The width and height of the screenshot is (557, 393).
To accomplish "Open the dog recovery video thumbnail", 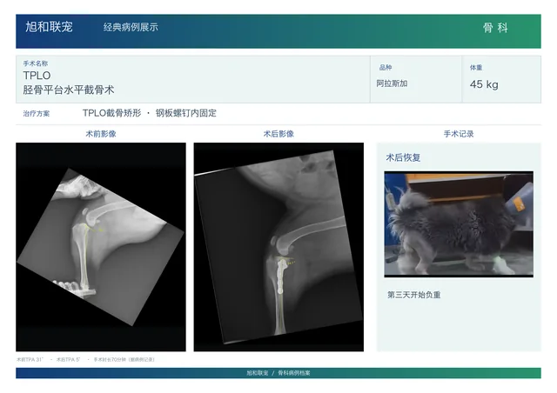I will pos(459,224).
